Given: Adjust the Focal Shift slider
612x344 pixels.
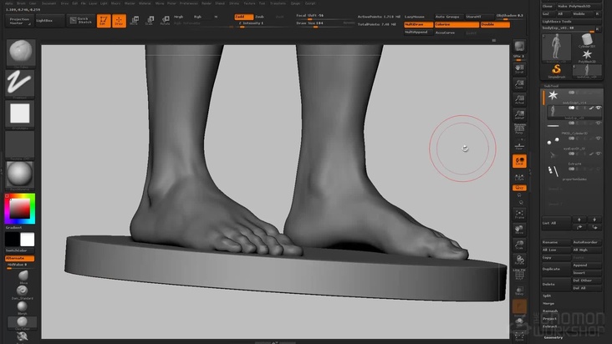Looking at the screenshot, I should (x=324, y=17).
